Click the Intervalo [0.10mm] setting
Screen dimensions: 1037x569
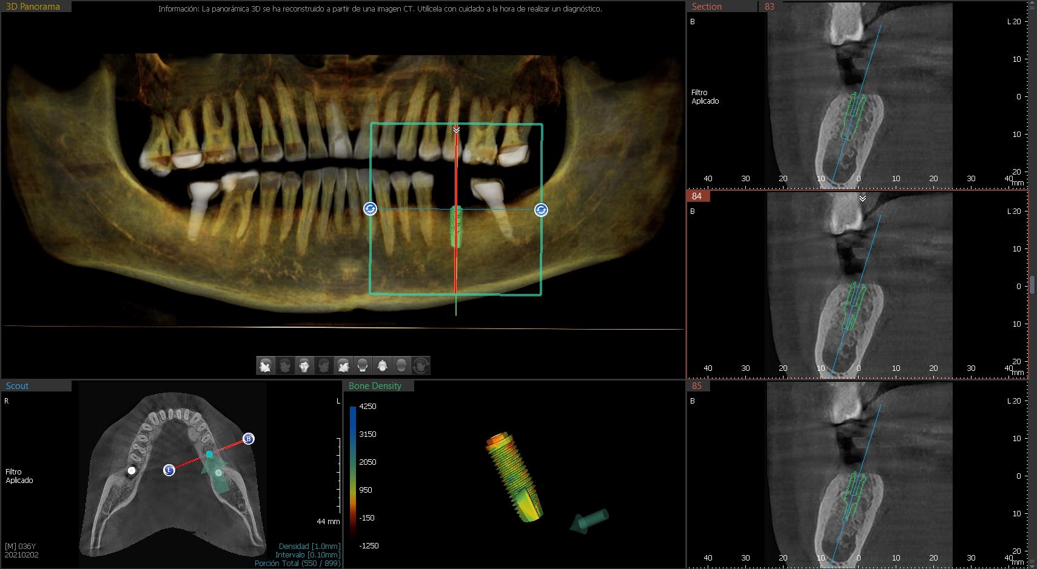[x=307, y=554]
